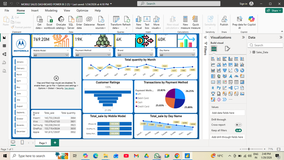Switch to mobile layout icon
Viewport: 284px width, 160px height.
coord(22,142)
